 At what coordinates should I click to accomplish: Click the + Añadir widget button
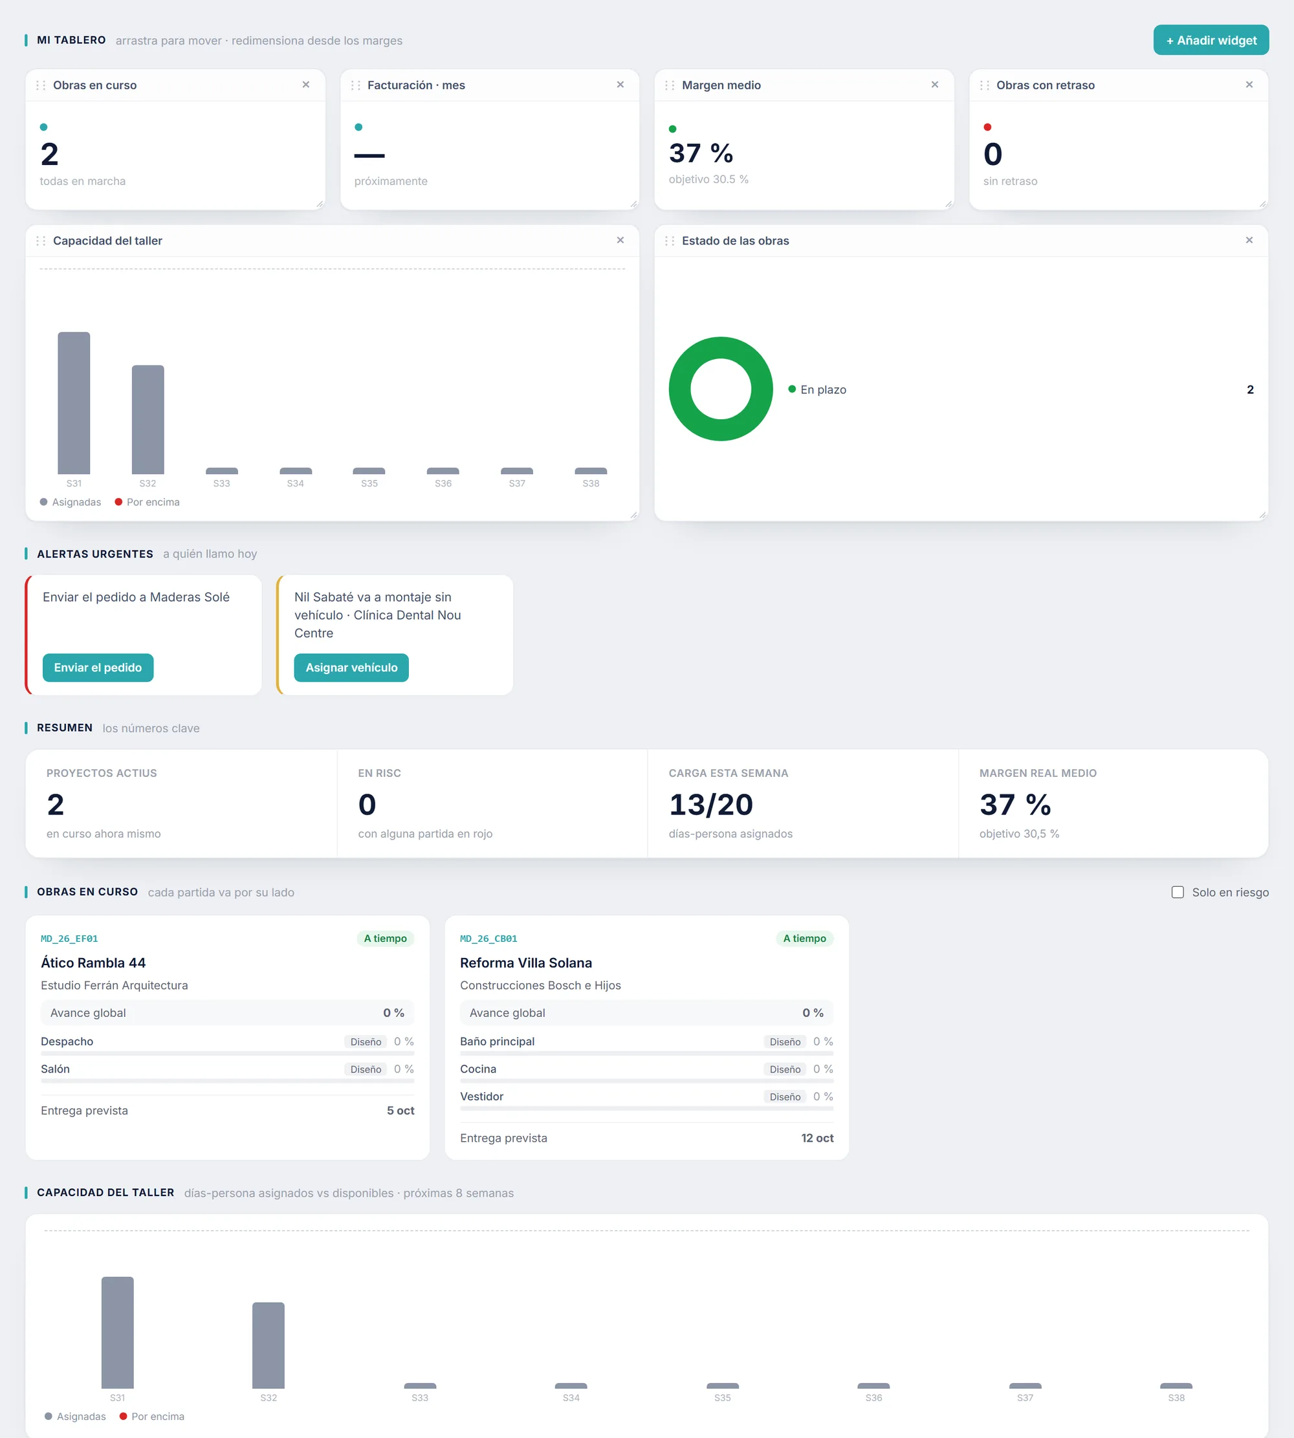tap(1211, 41)
